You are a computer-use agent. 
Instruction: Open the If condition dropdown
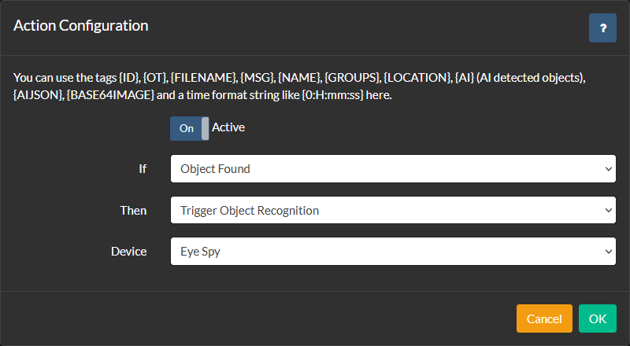(393, 168)
